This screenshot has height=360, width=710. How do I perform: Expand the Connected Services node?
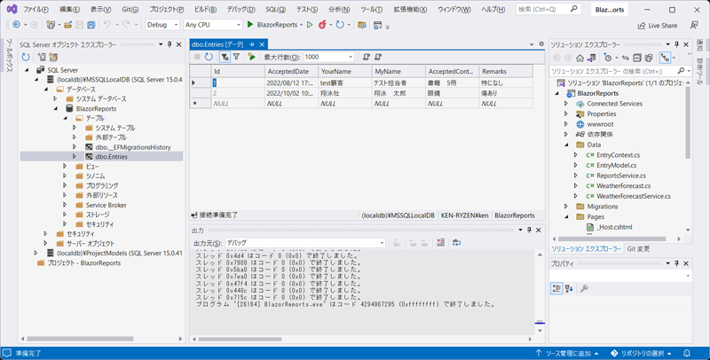[x=566, y=104]
